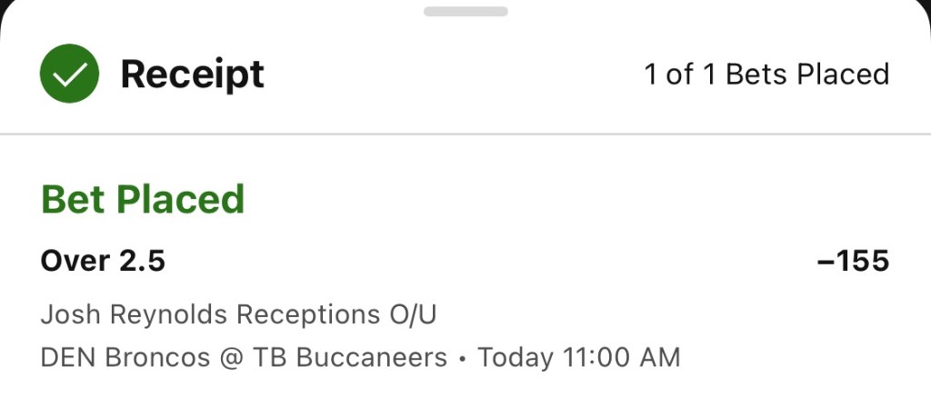Open the Josh Reynolds Receptions O/U market
931x397 pixels.
click(x=238, y=314)
